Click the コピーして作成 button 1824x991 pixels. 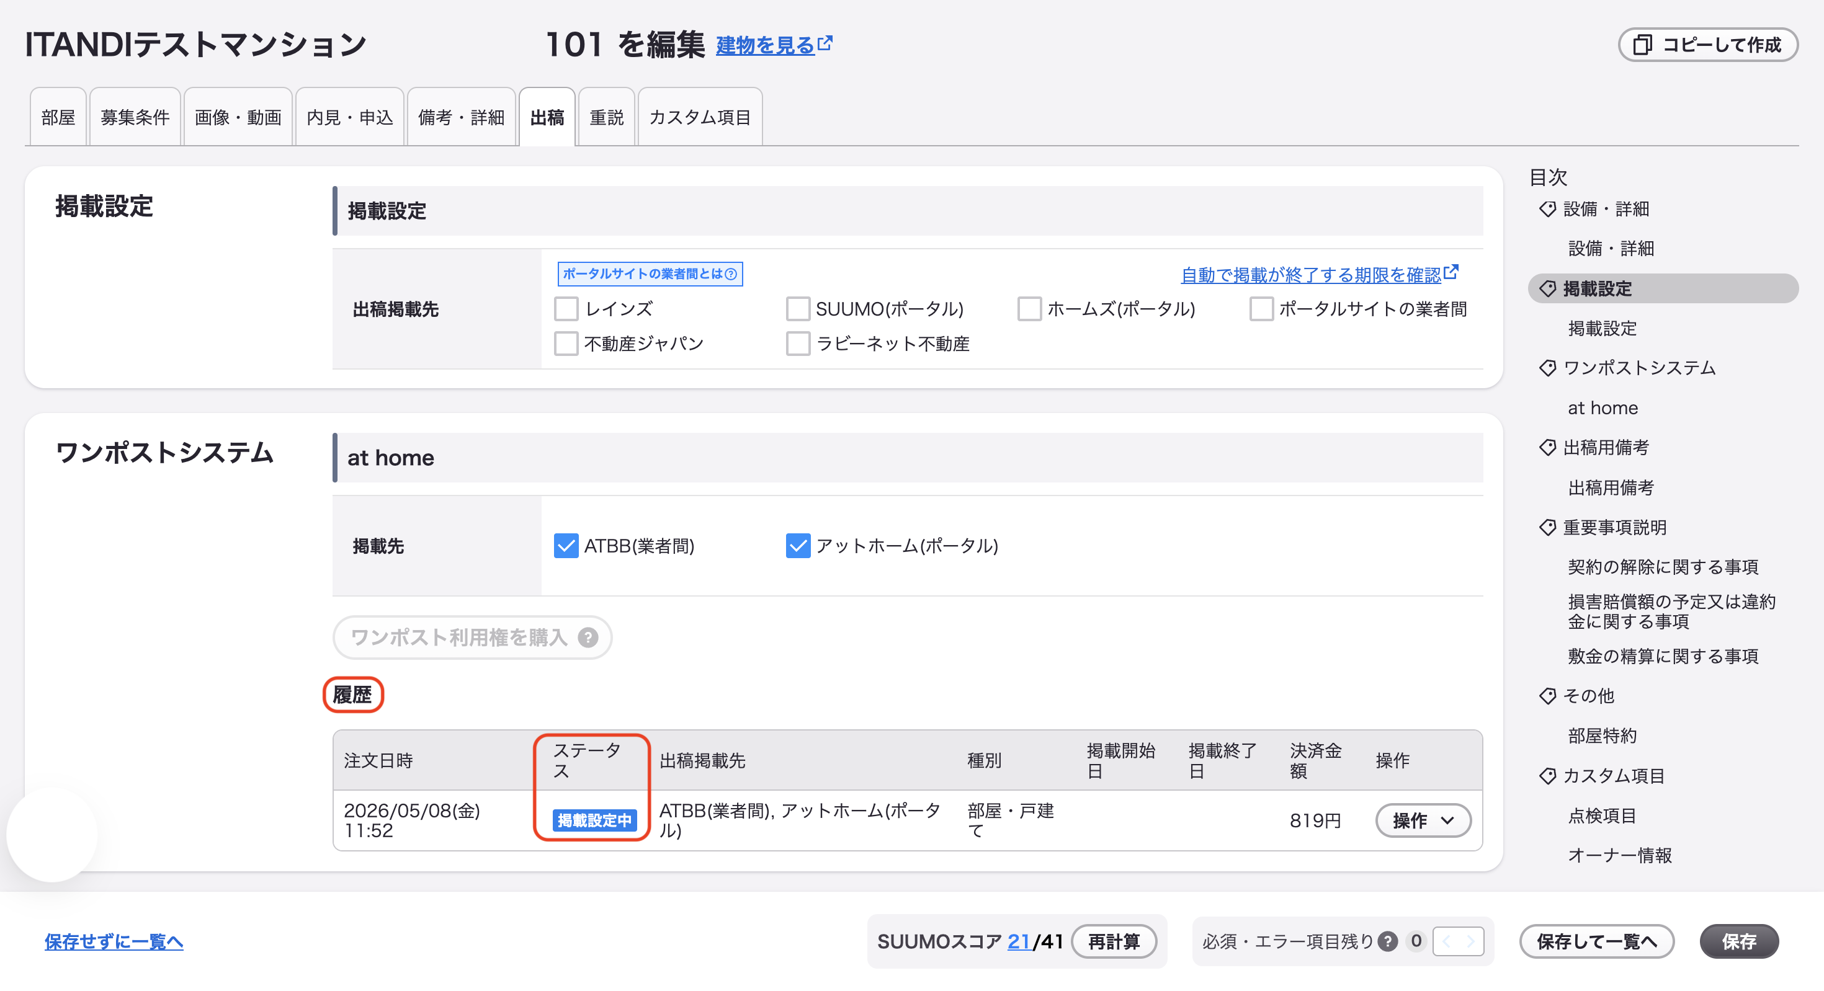pyautogui.click(x=1708, y=45)
